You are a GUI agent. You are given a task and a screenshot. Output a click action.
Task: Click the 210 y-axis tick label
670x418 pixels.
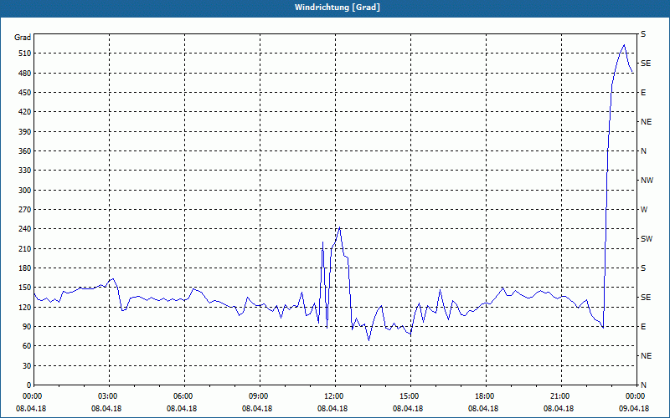pyautogui.click(x=25, y=248)
